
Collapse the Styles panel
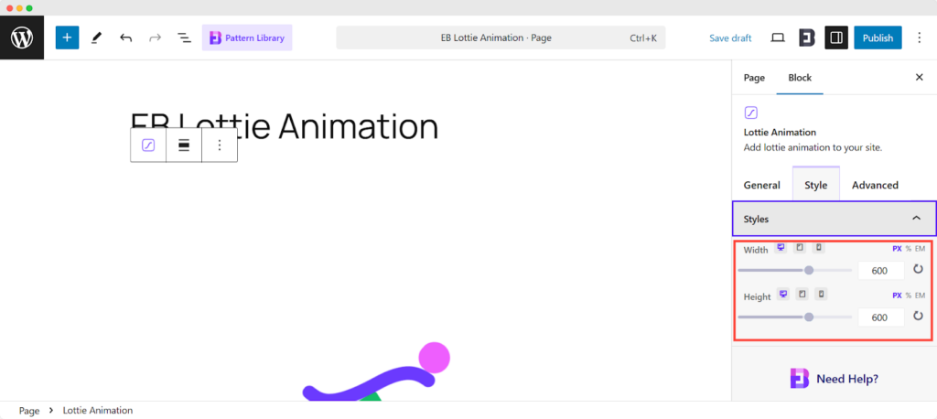(x=834, y=219)
